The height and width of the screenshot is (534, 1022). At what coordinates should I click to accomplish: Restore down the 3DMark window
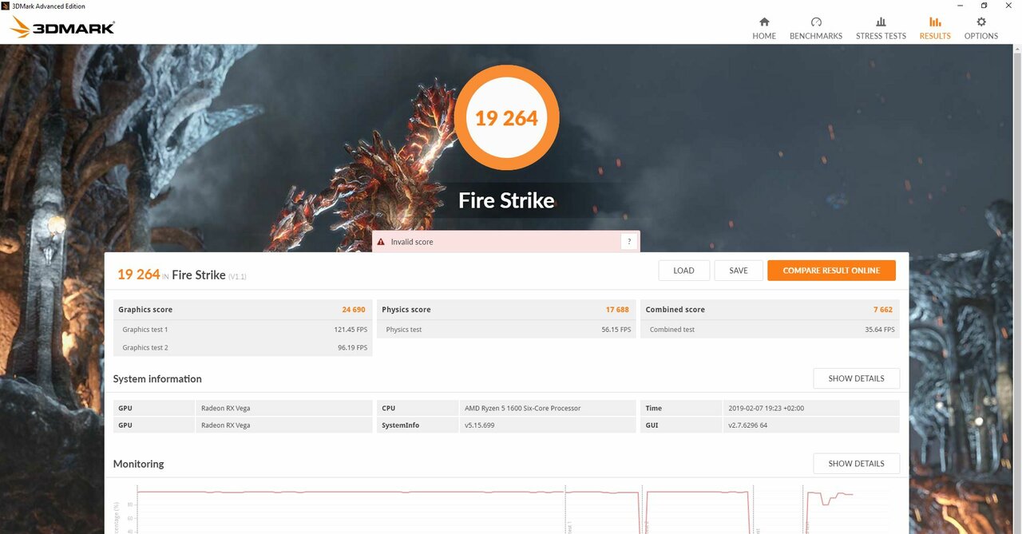click(984, 6)
